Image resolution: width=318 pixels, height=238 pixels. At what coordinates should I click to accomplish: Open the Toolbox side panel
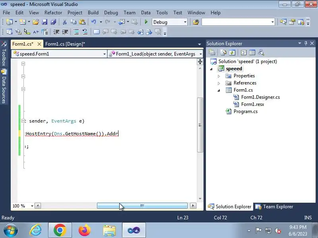[x=4, y=54]
